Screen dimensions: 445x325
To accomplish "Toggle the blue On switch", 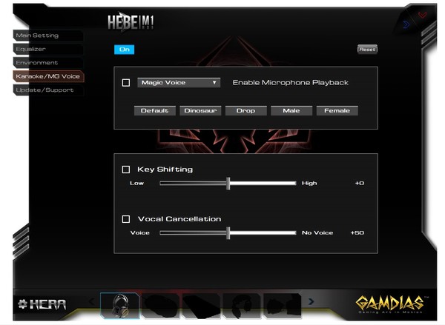I will 124,50.
